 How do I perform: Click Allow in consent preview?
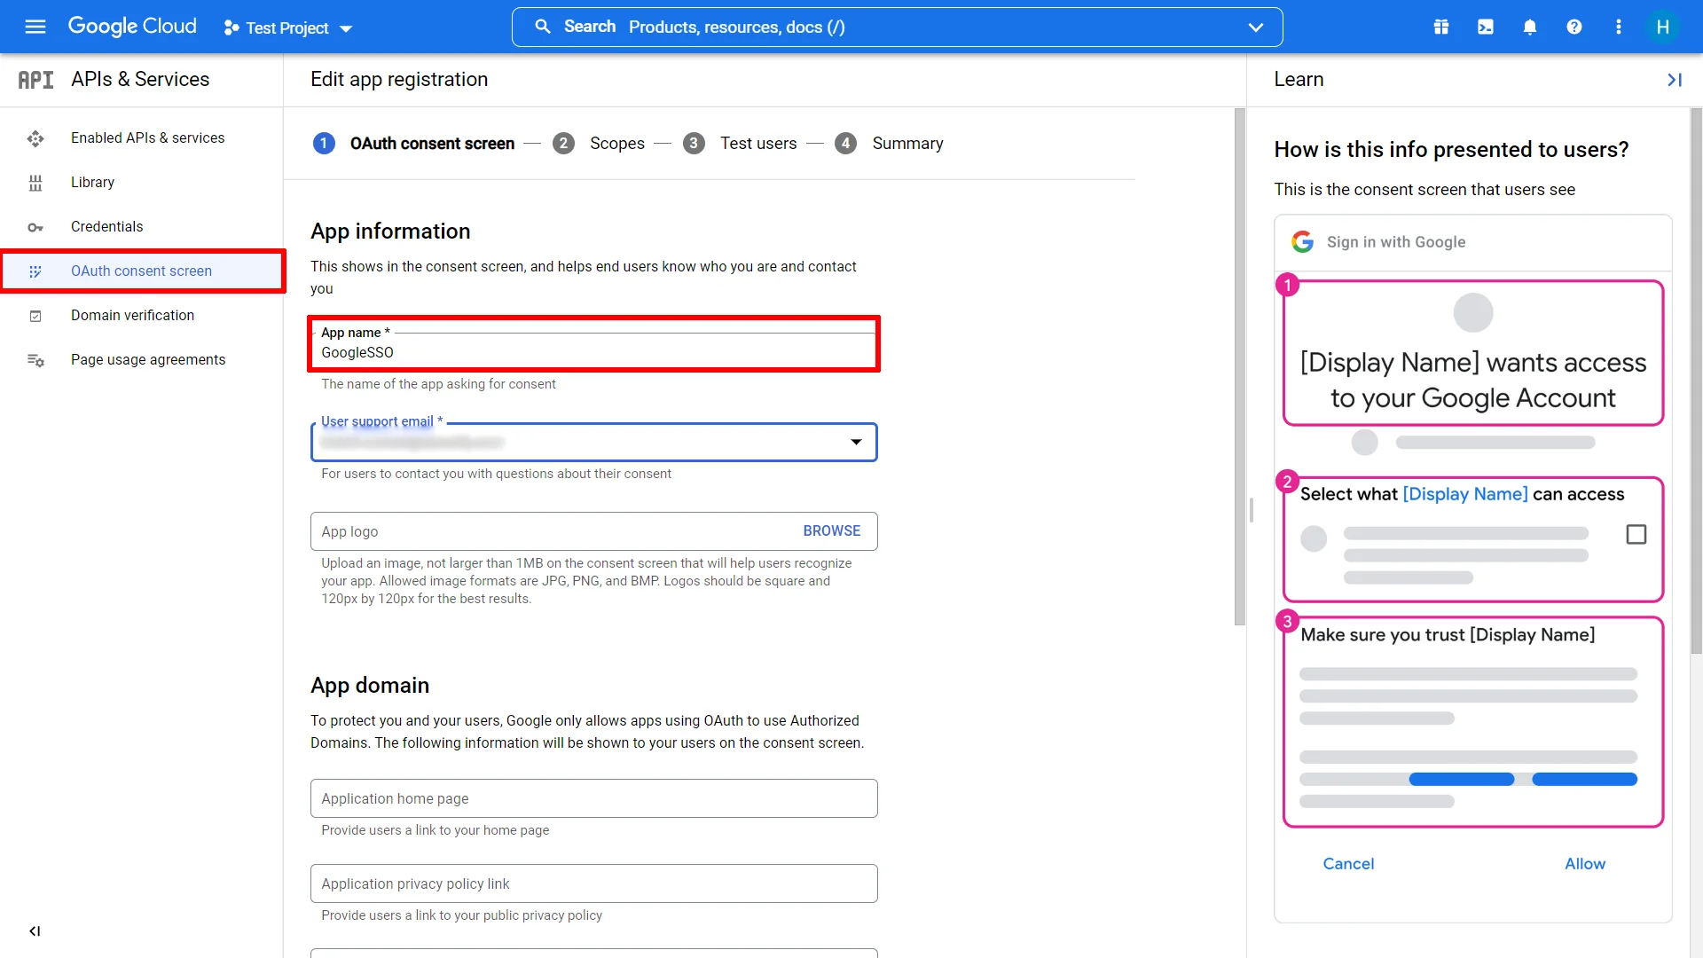coord(1585,863)
